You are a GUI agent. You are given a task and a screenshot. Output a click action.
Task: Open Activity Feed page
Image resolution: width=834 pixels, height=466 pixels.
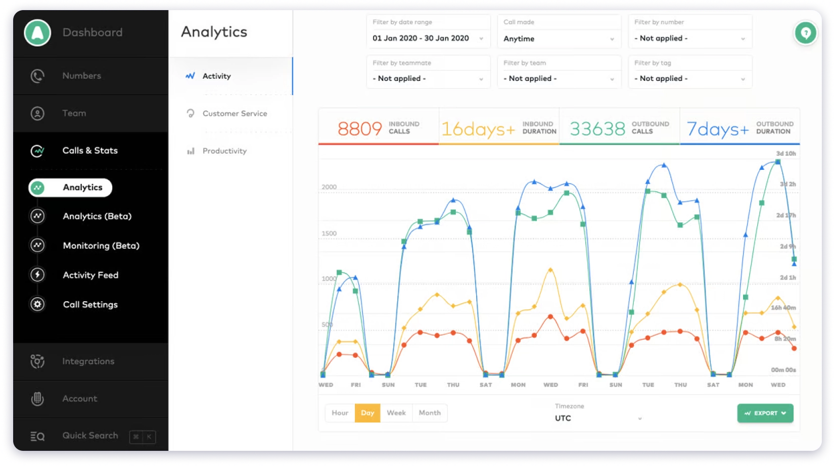tap(90, 275)
